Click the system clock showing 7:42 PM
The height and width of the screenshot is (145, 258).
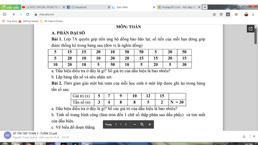pos(248,144)
